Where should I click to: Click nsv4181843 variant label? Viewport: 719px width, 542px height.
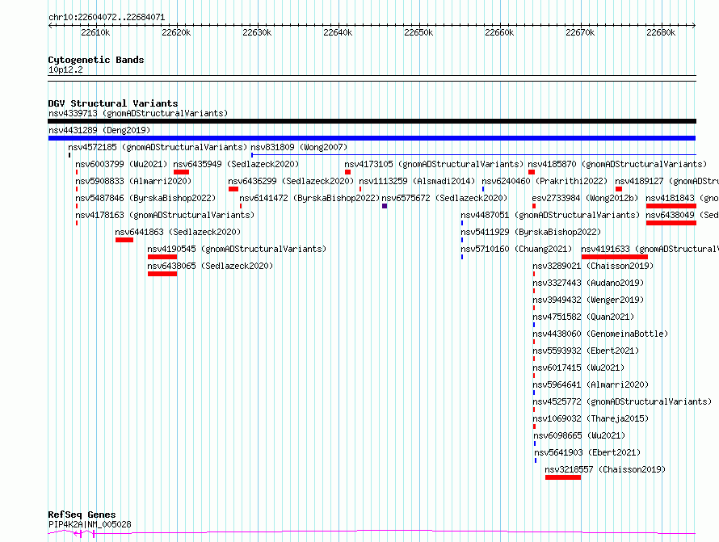coord(683,198)
